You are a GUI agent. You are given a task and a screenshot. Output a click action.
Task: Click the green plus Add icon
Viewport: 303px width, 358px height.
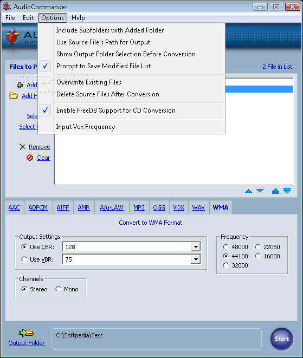20,86
